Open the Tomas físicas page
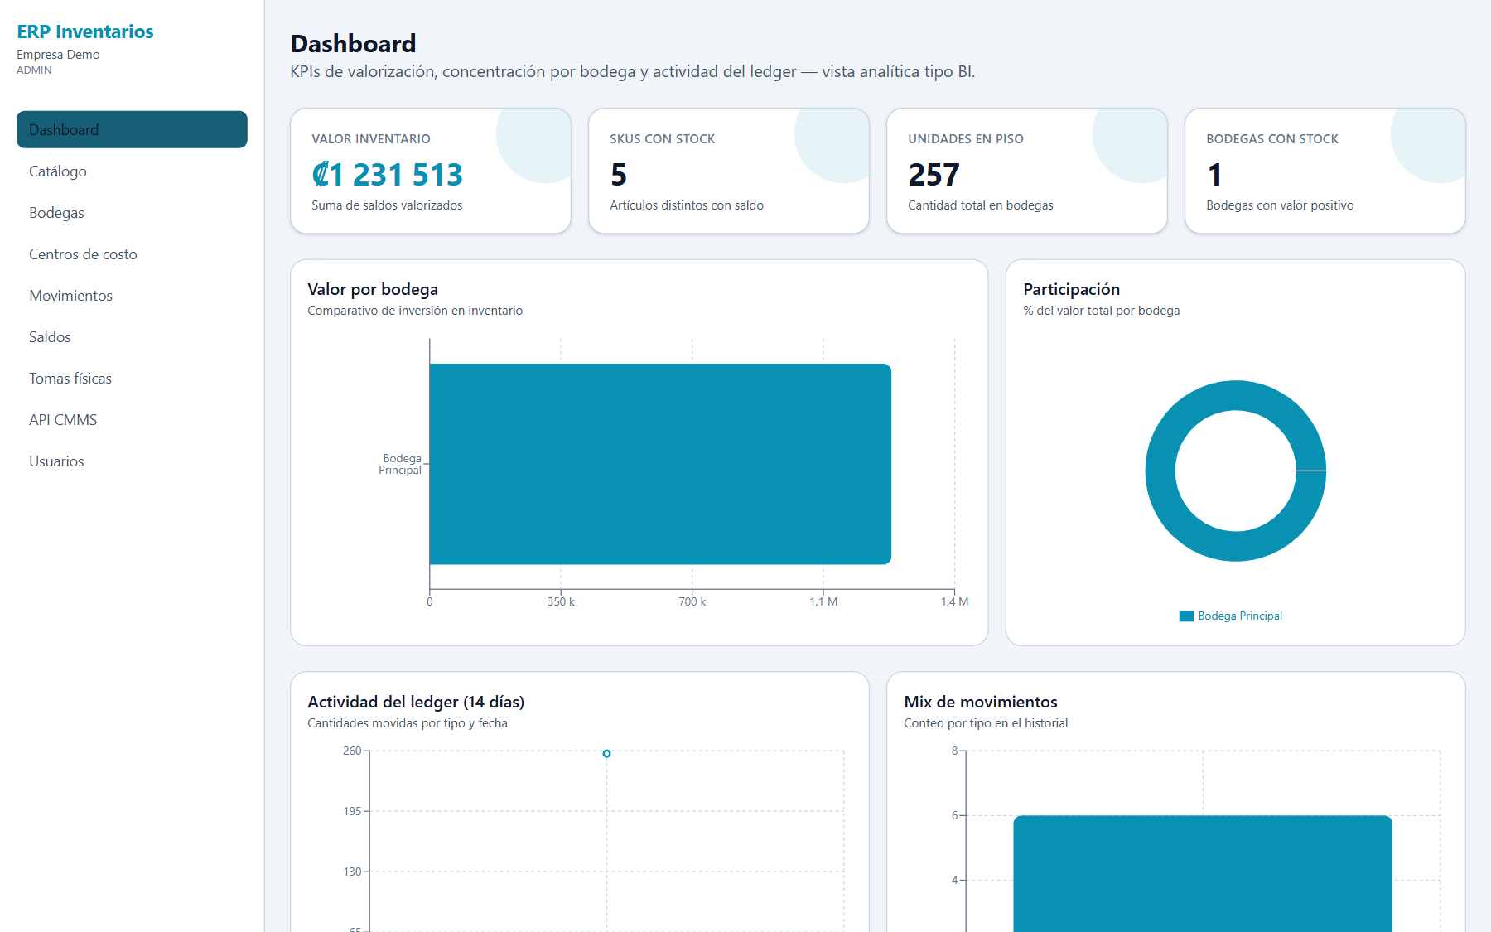This screenshot has width=1491, height=932. click(x=132, y=379)
